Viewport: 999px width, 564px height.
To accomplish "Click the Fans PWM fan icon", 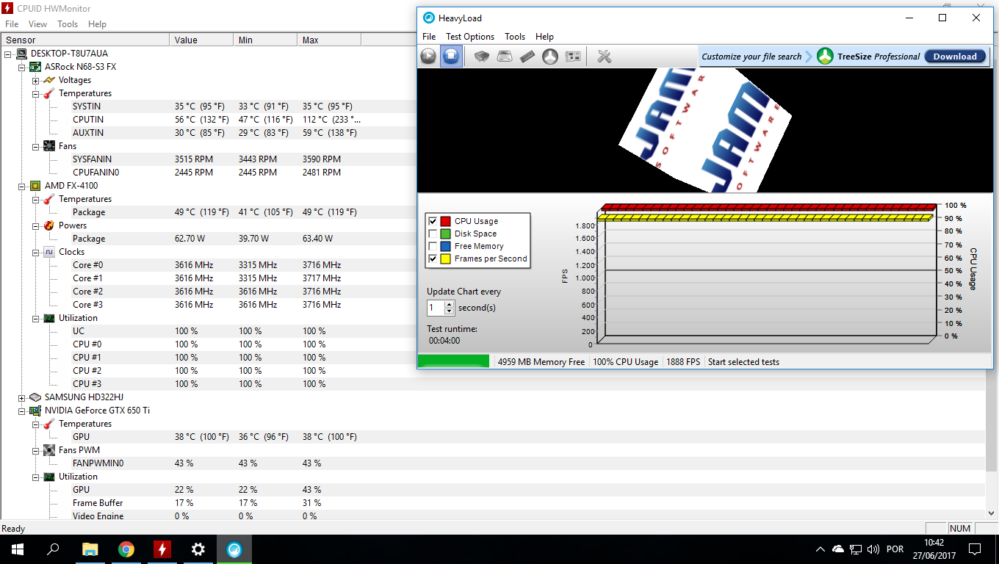I will click(49, 450).
